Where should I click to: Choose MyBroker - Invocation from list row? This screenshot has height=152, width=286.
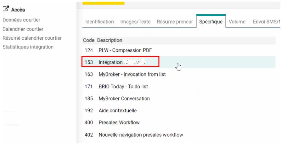[132, 74]
